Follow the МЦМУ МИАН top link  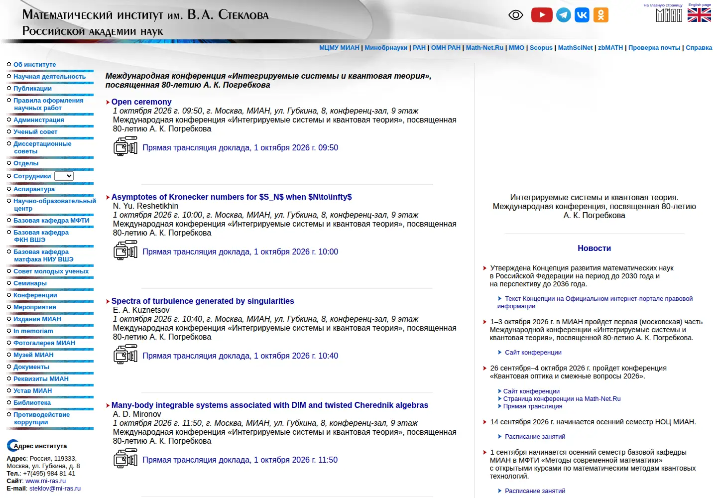[x=339, y=48]
